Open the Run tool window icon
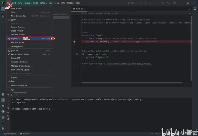The height and width of the screenshot is (136, 198). [3, 100]
